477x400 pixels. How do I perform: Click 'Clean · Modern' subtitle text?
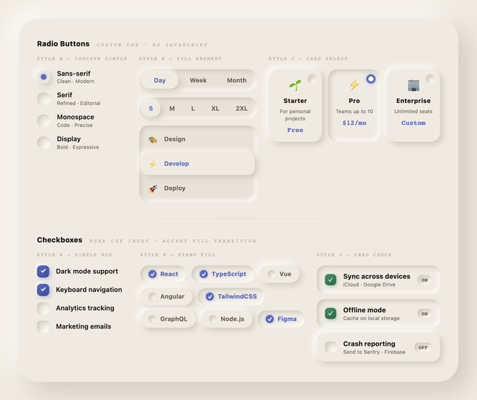[x=75, y=81]
